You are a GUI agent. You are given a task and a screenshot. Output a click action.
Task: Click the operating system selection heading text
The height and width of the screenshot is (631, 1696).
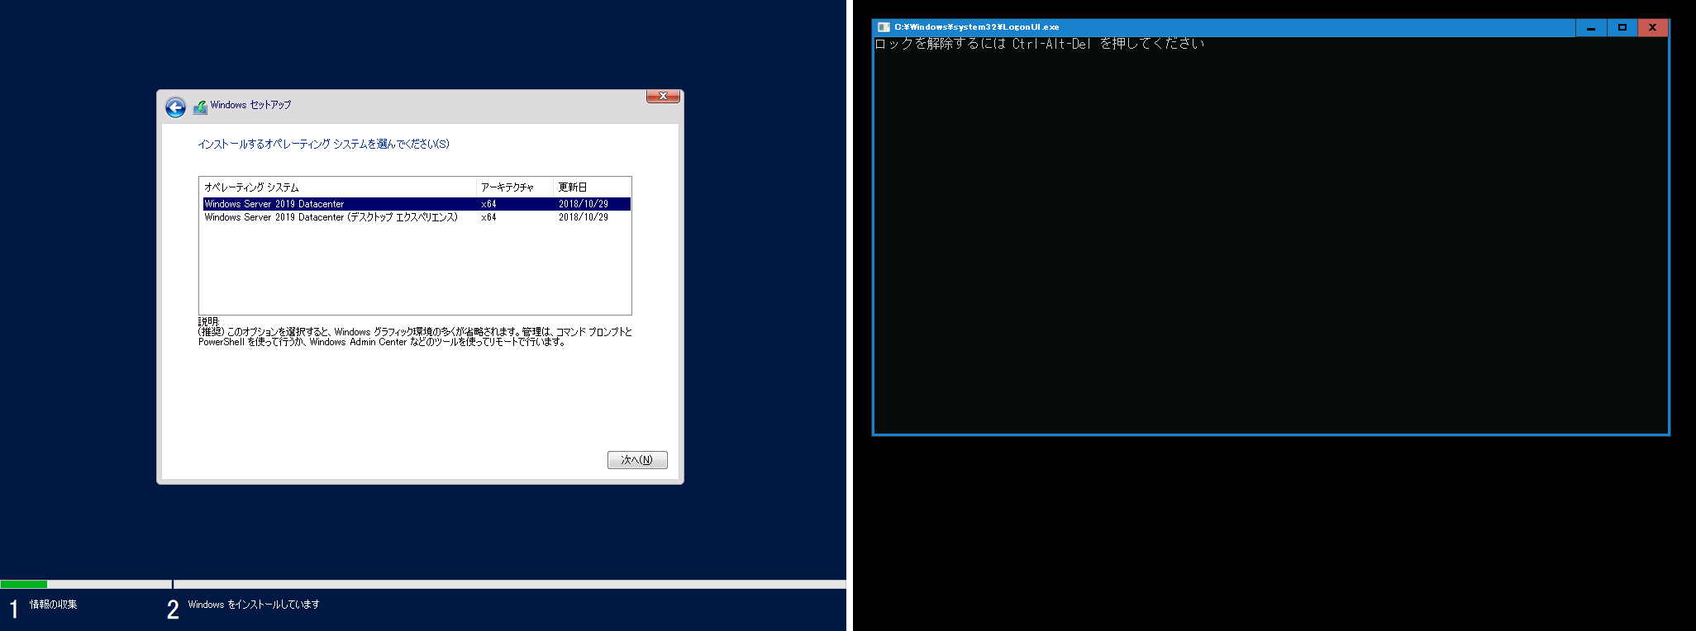[323, 144]
